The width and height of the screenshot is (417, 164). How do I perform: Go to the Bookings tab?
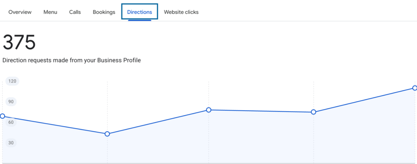pyautogui.click(x=104, y=12)
